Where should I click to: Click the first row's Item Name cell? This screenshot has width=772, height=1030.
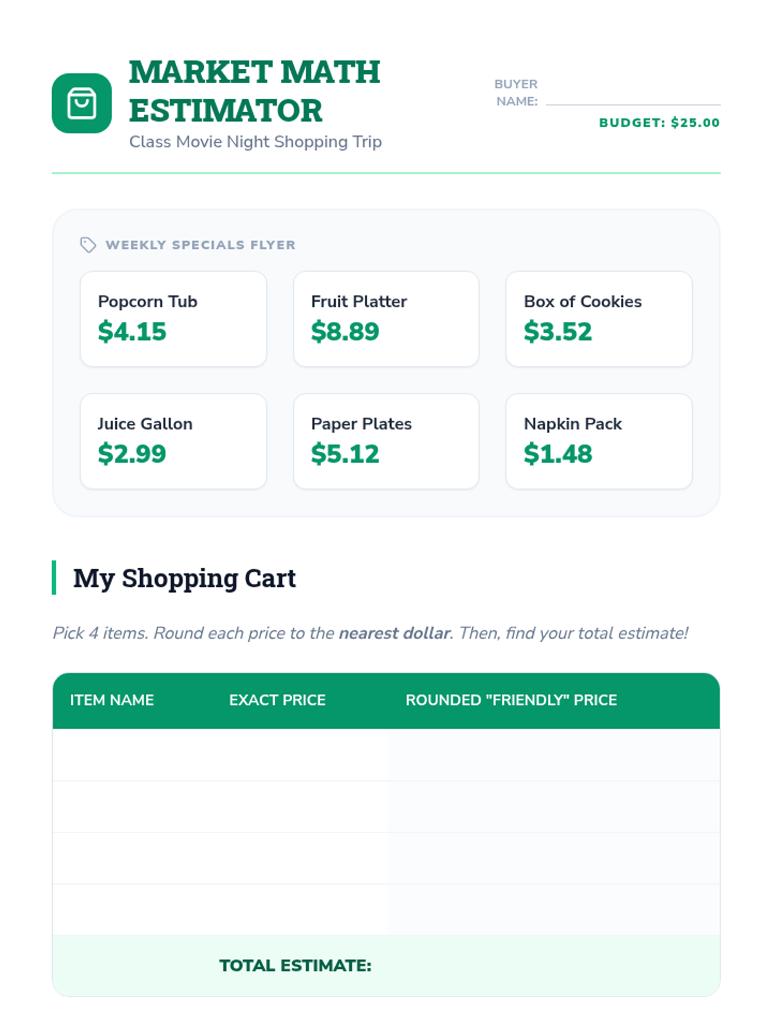pyautogui.click(x=132, y=755)
